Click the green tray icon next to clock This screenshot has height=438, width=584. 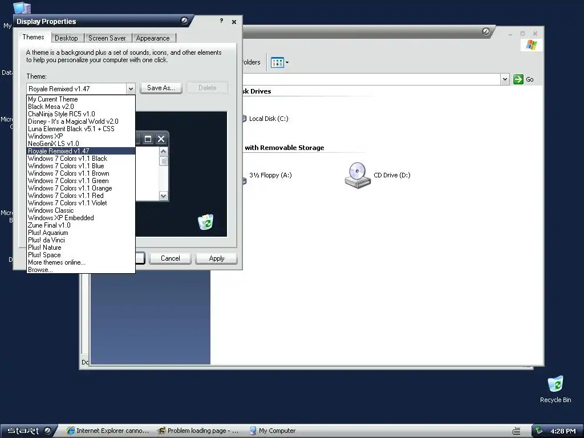point(540,431)
